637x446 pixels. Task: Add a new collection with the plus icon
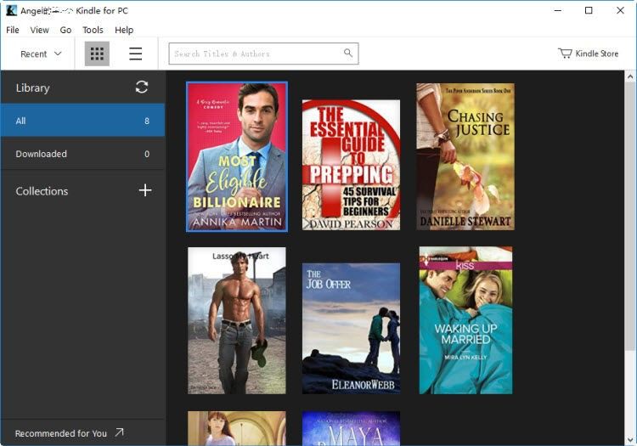pyautogui.click(x=145, y=190)
